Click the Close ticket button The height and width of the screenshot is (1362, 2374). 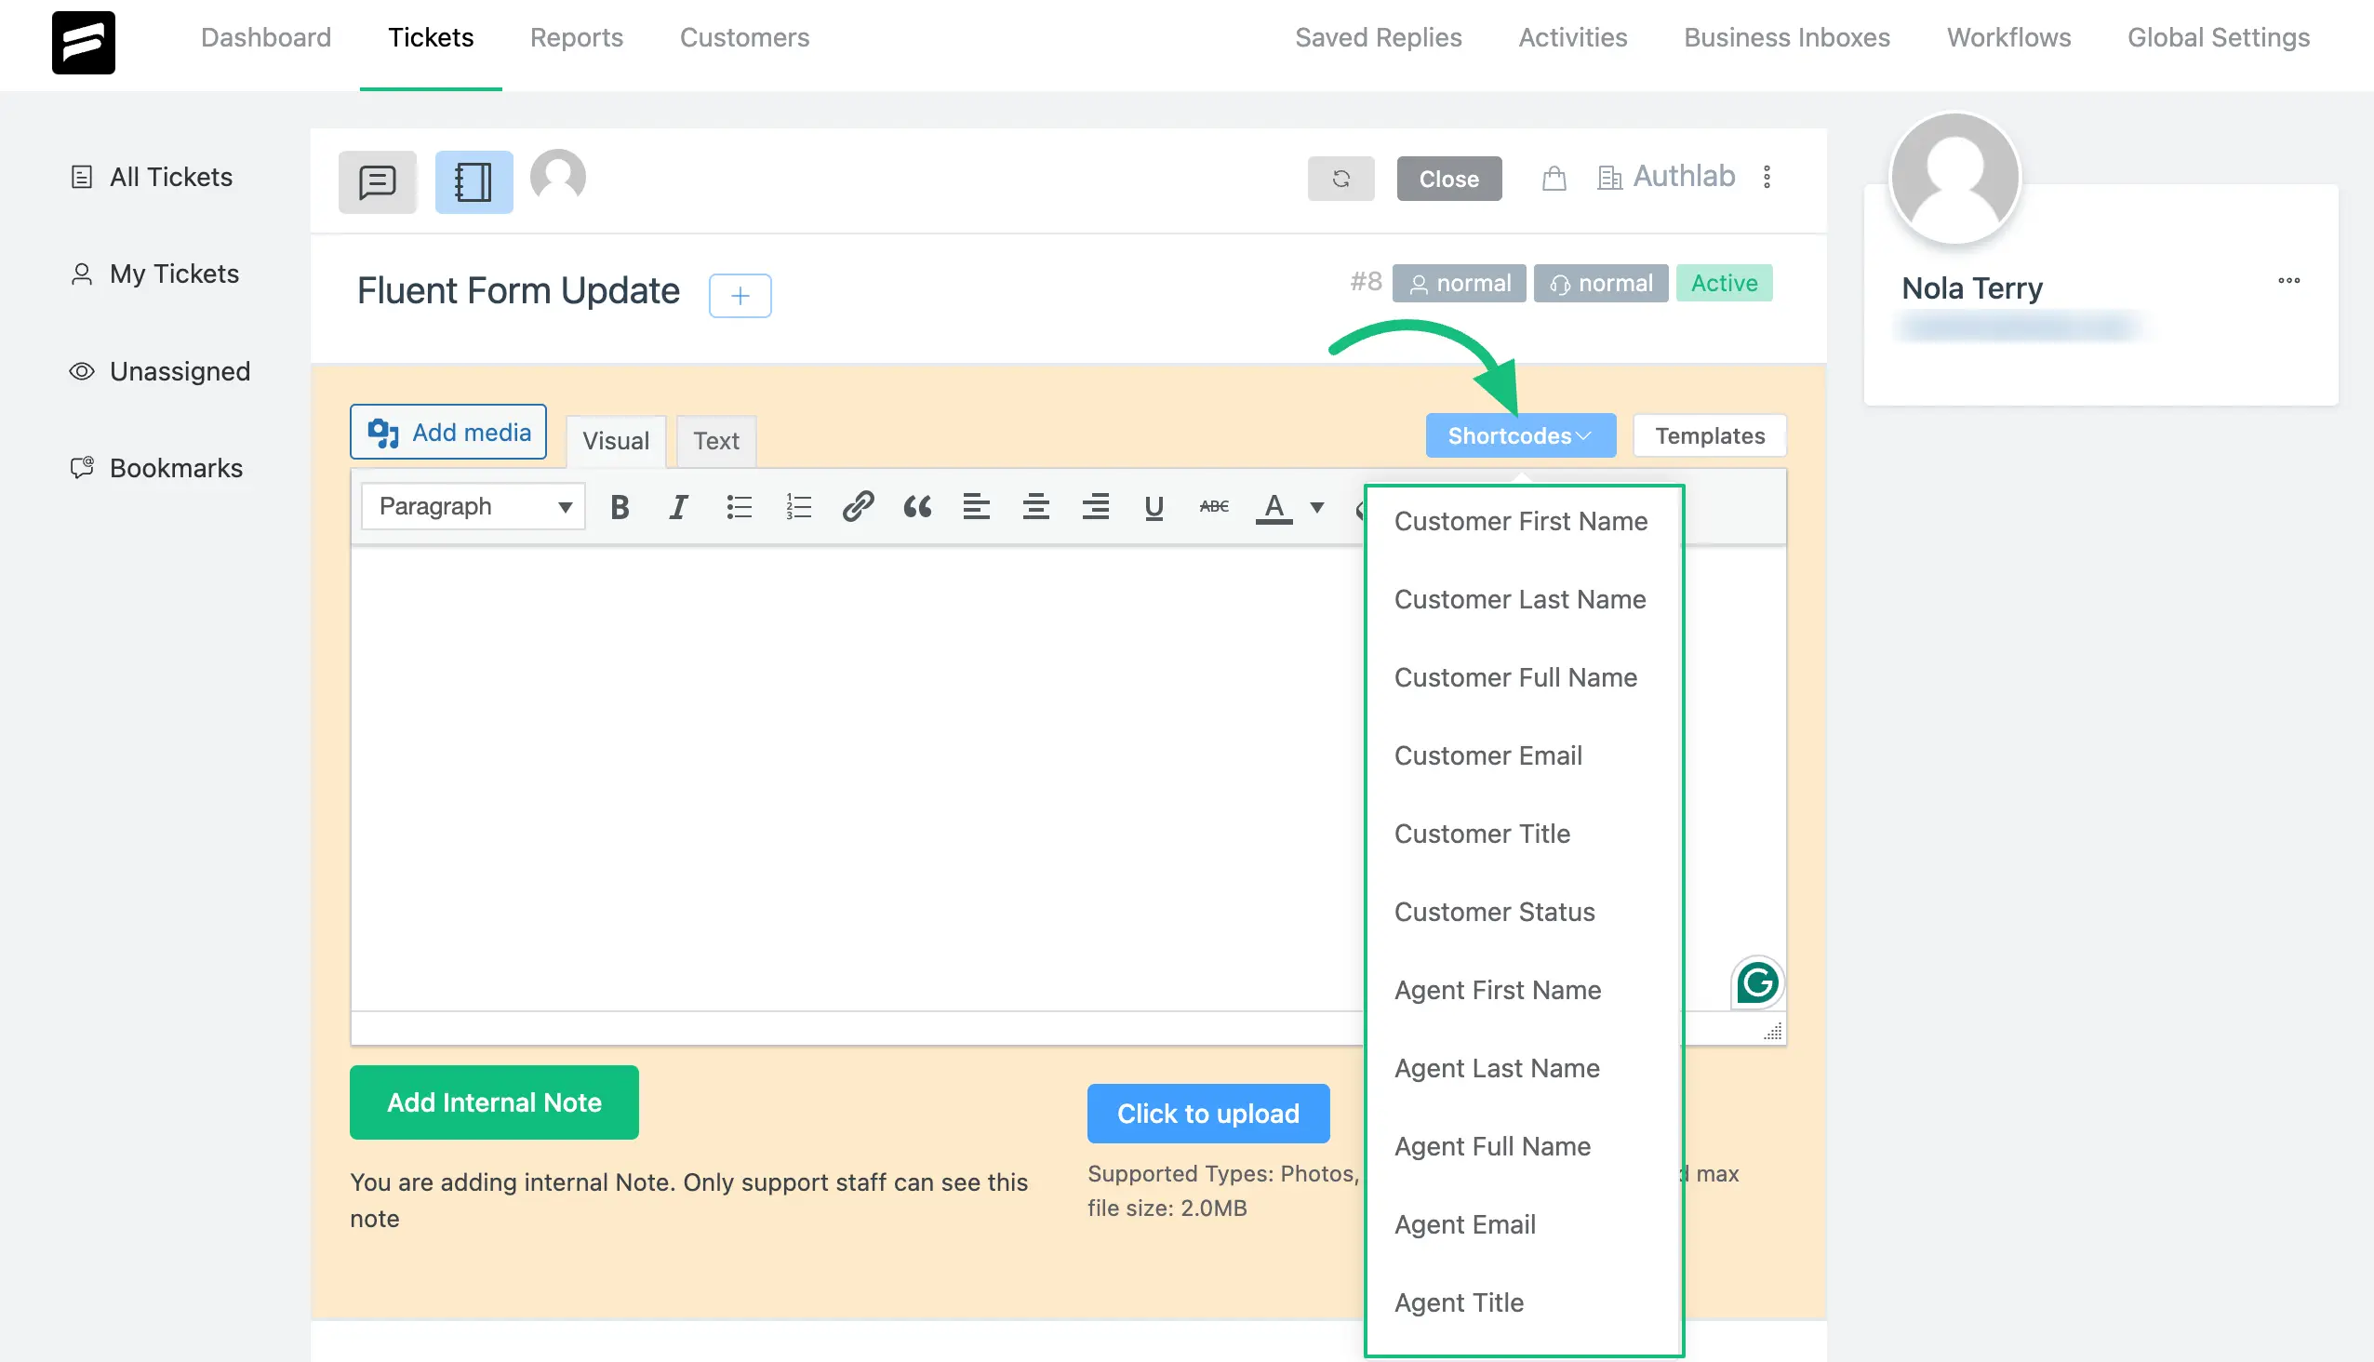pos(1449,179)
